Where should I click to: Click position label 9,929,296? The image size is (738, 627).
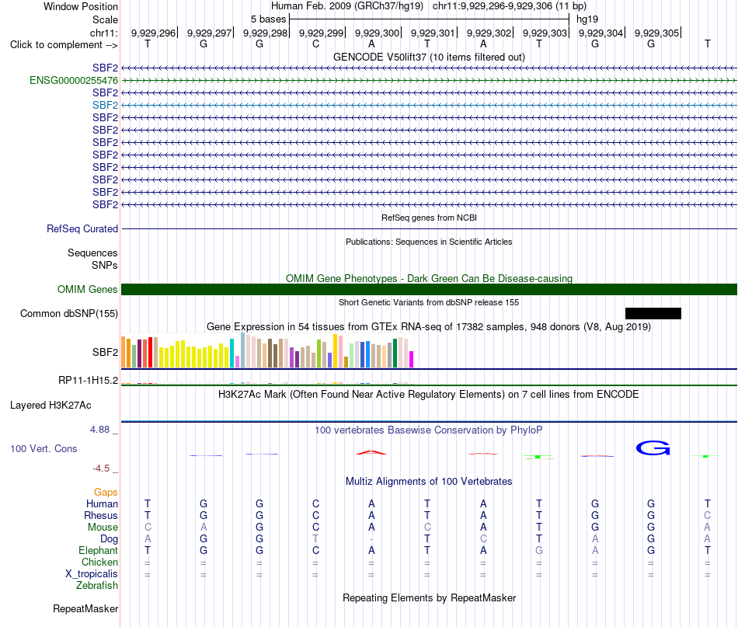pos(153,33)
